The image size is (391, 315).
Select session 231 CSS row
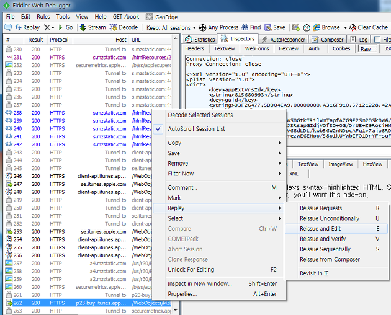(x=88, y=57)
